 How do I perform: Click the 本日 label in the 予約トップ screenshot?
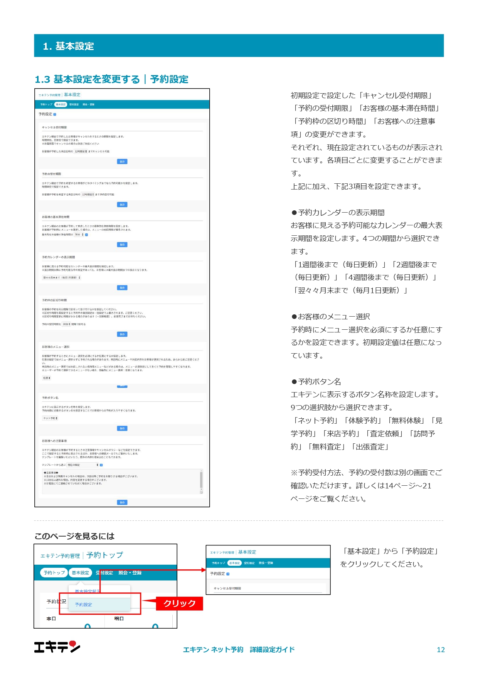[51, 619]
